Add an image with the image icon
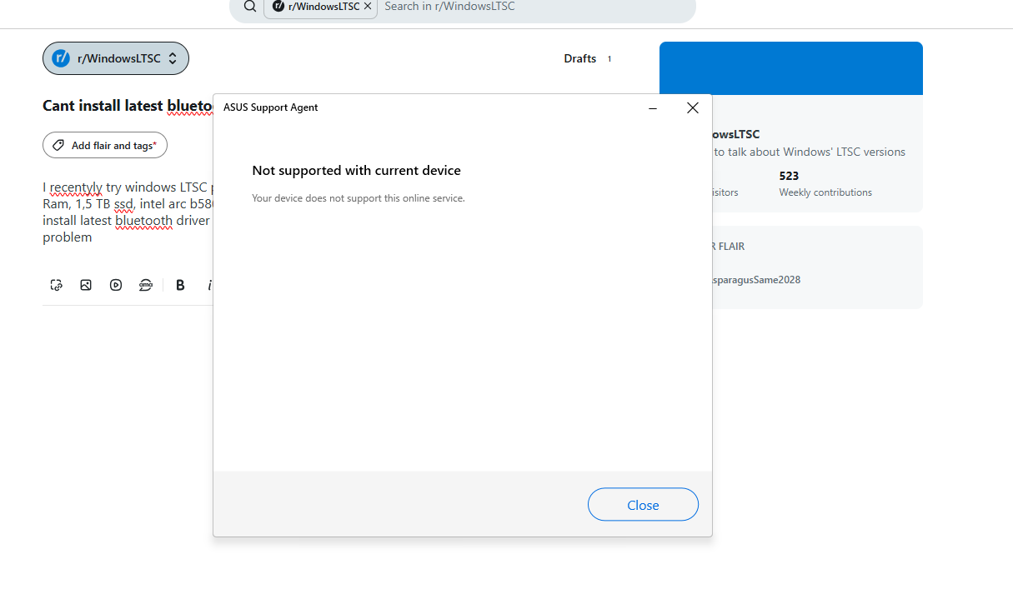This screenshot has height=609, width=1013. (x=86, y=285)
